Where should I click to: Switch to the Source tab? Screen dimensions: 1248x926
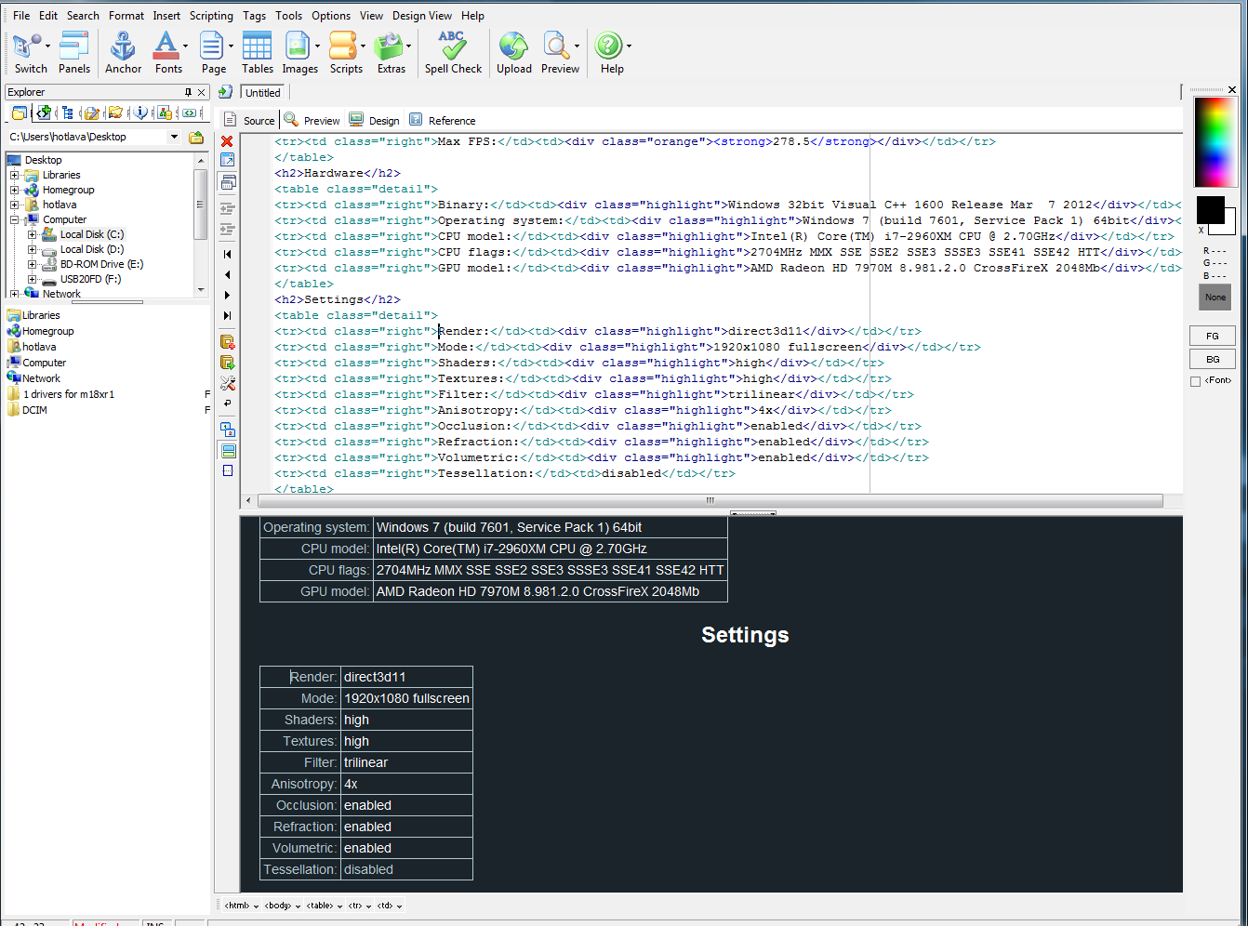click(249, 120)
